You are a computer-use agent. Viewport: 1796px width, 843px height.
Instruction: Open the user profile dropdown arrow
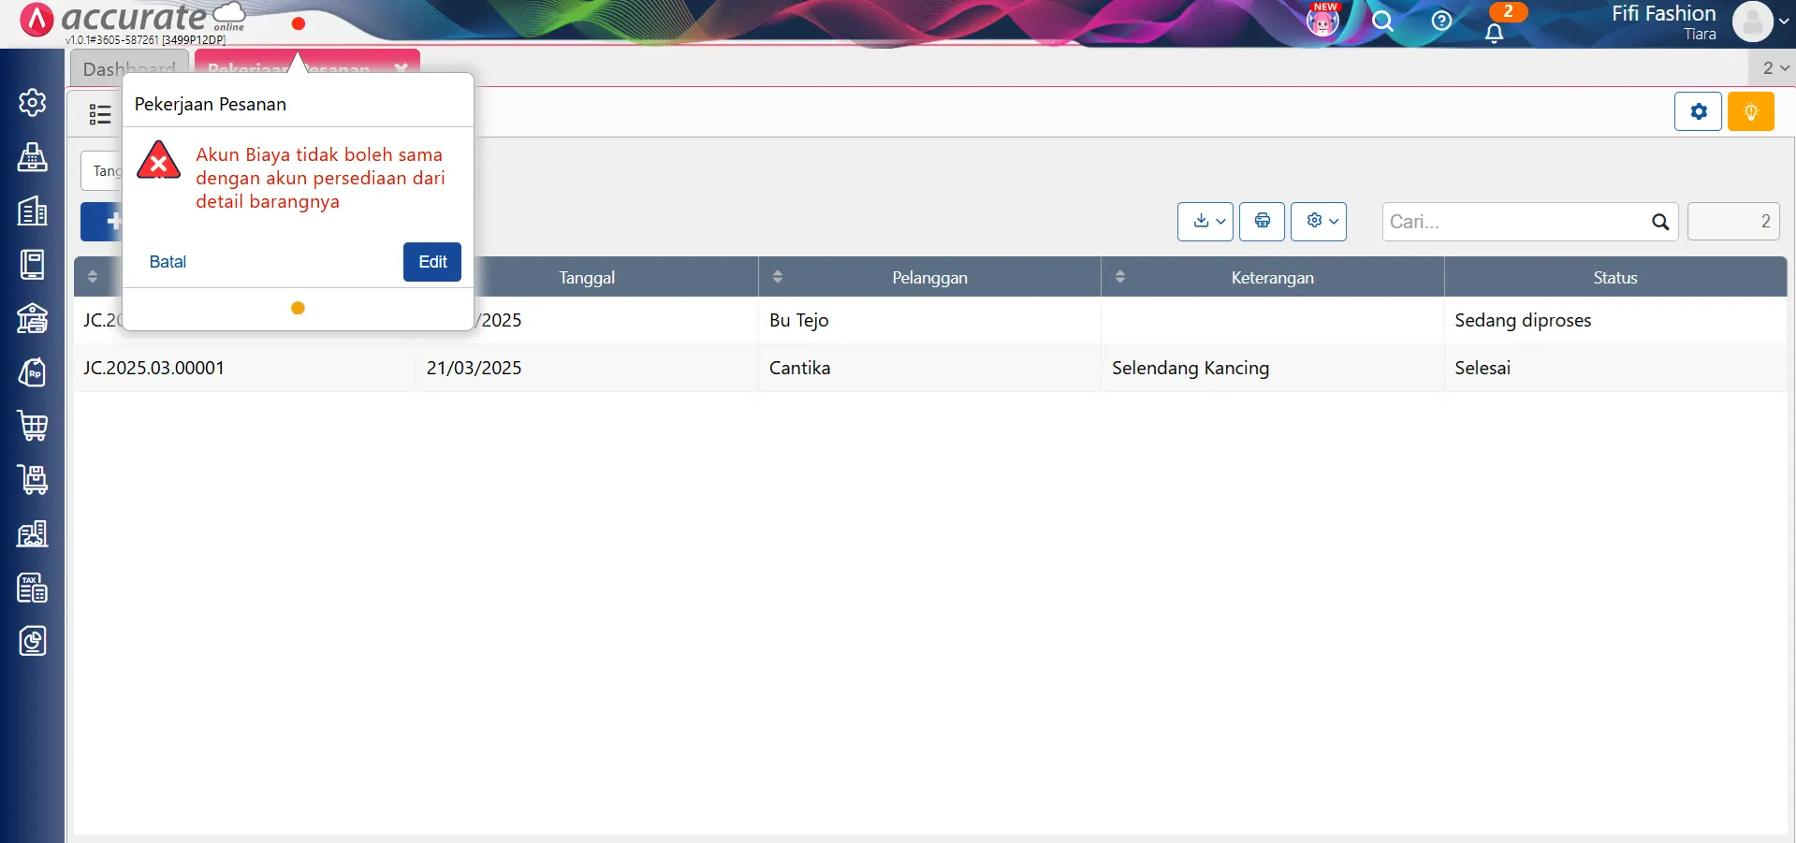[x=1784, y=22]
